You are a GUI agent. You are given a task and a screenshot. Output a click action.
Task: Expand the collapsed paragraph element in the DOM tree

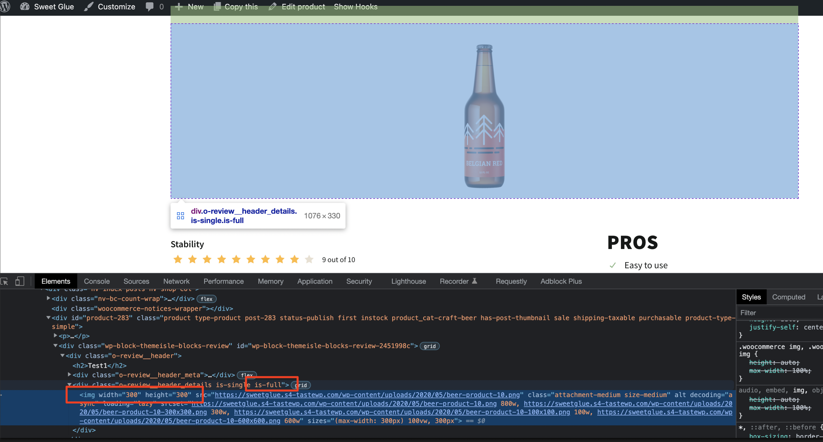coord(55,336)
